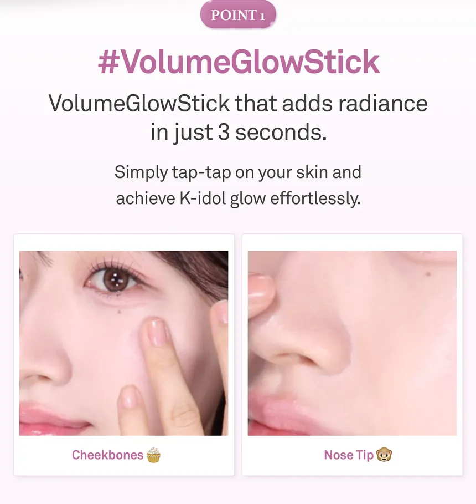Select the Nose Tip application photo
476x504 pixels.
pyautogui.click(x=352, y=343)
